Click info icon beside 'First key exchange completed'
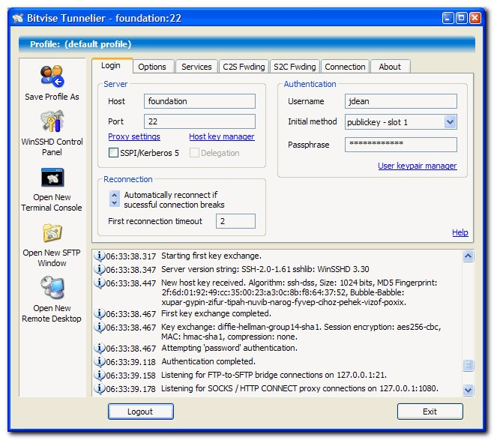Viewport: 494px width, 440px height. coord(100,314)
